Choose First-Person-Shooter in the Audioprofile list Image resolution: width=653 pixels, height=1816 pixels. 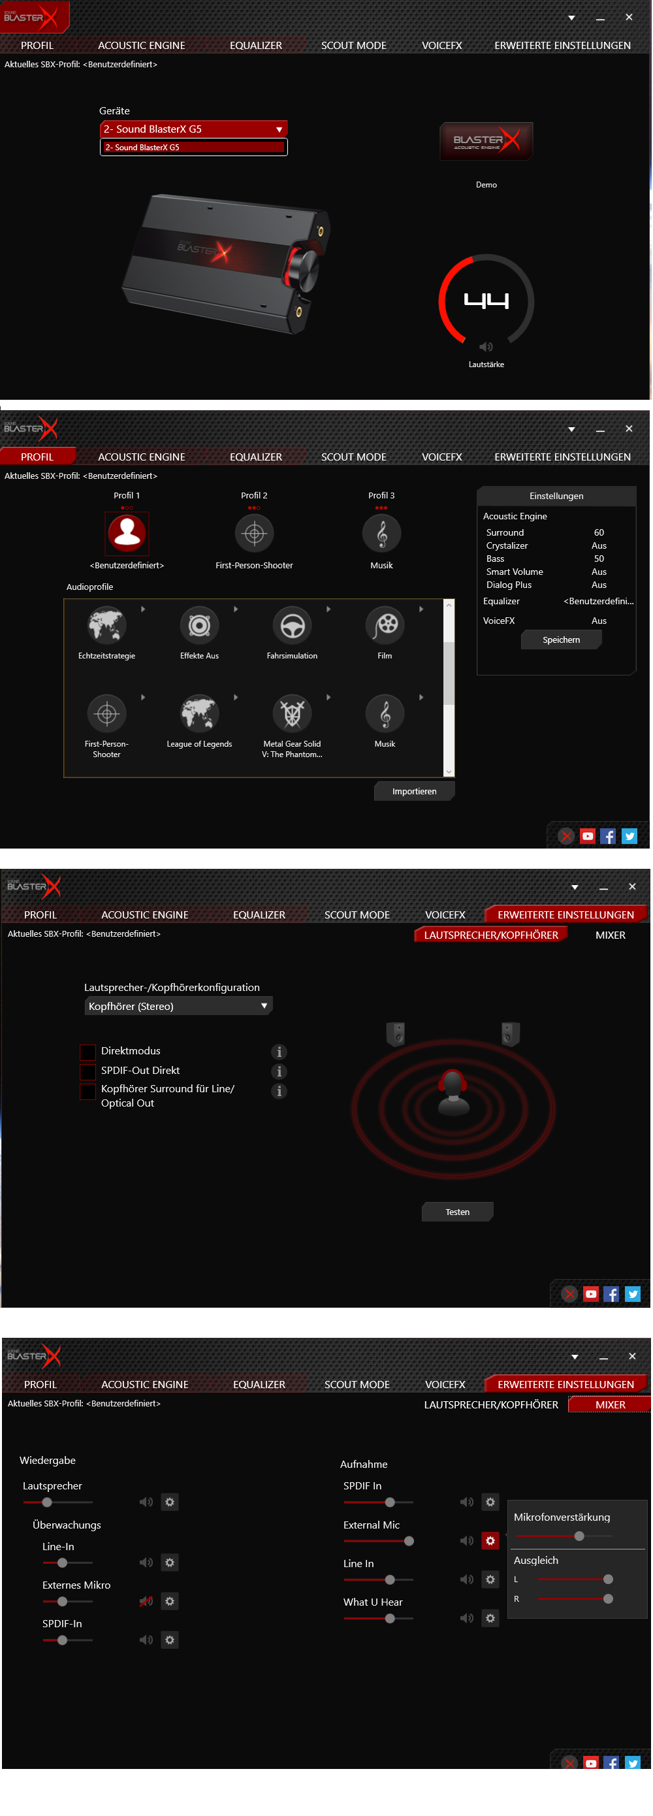click(x=107, y=713)
